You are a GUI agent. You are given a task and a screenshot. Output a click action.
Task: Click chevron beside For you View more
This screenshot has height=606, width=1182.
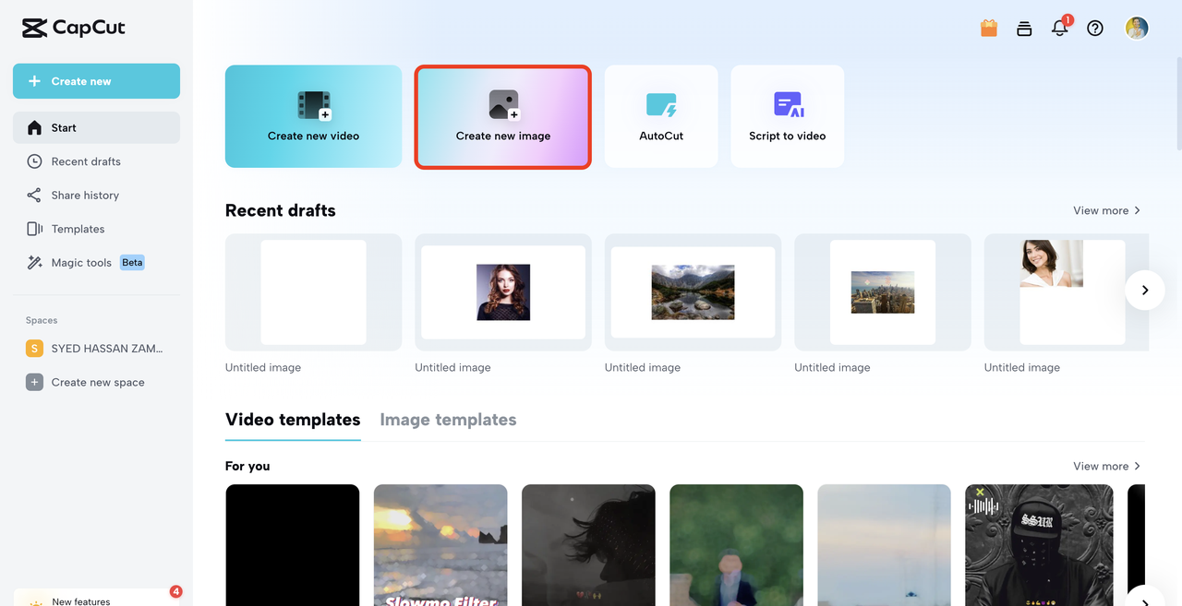1137,466
